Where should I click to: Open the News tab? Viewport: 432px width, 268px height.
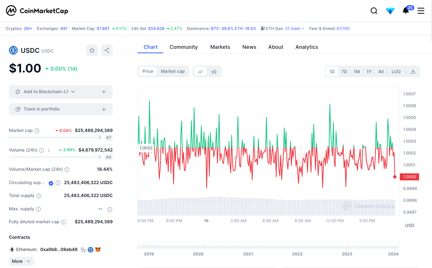pyautogui.click(x=249, y=47)
